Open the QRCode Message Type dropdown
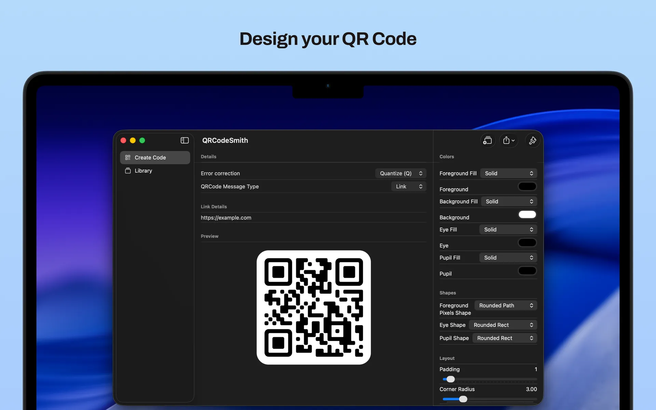This screenshot has width=656, height=410. coord(409,187)
